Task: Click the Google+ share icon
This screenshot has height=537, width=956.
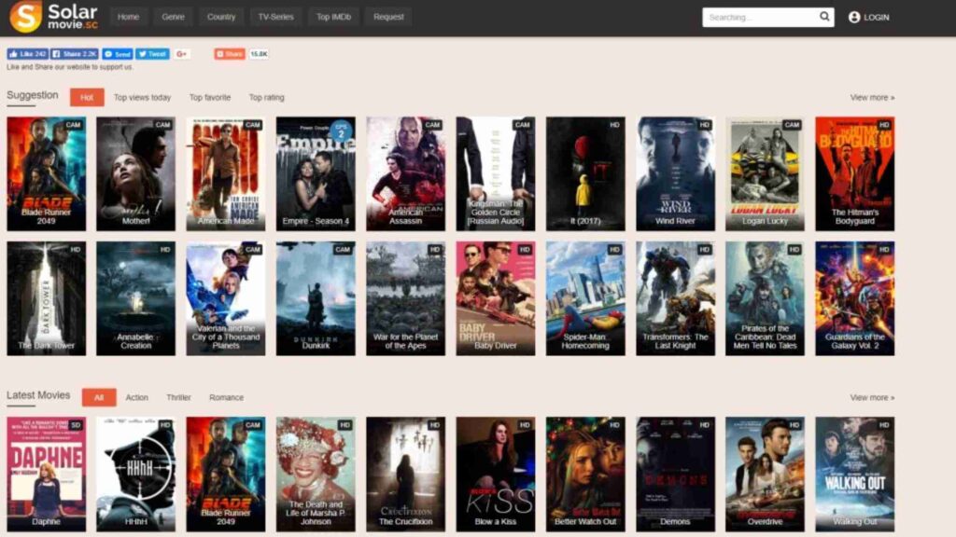Action: point(181,54)
